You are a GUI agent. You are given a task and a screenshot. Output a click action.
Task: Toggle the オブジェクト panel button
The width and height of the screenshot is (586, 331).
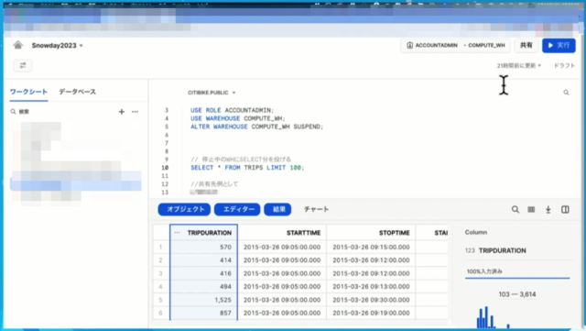click(184, 209)
